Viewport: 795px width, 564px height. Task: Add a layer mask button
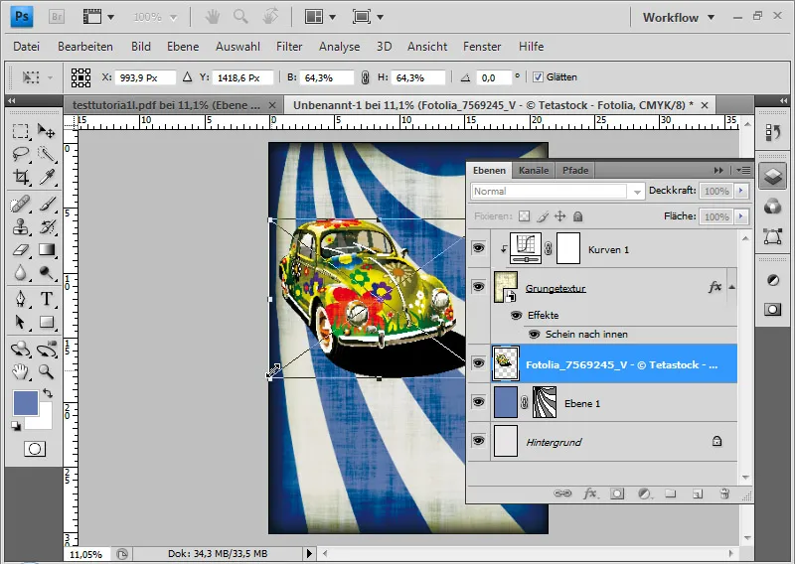coord(617,493)
